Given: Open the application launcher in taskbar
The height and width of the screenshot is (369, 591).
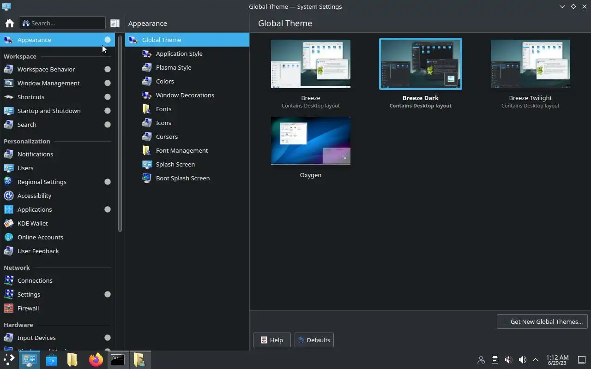Looking at the screenshot, I should [x=9, y=360].
